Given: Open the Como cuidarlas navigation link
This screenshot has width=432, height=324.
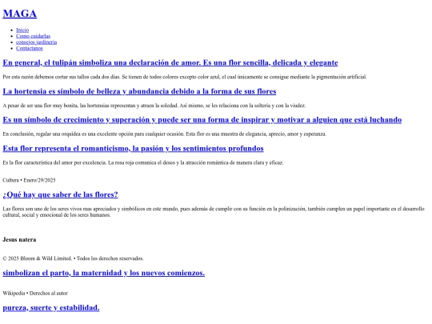Looking at the screenshot, I should pos(33,36).
